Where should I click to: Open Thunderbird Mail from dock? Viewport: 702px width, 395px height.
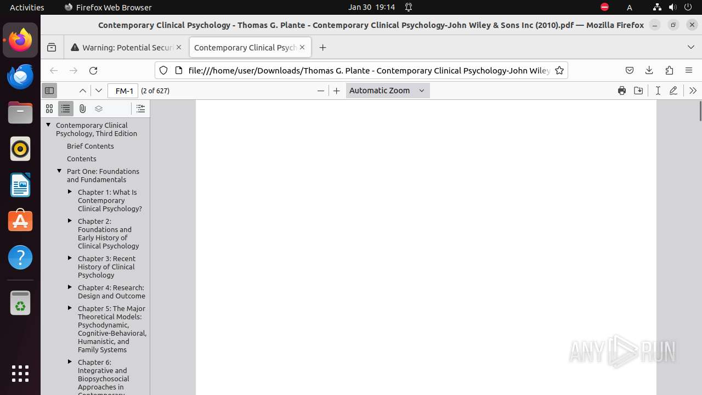click(20, 76)
